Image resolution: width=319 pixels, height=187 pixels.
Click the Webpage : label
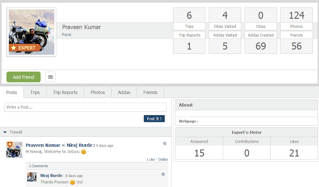[188, 121]
